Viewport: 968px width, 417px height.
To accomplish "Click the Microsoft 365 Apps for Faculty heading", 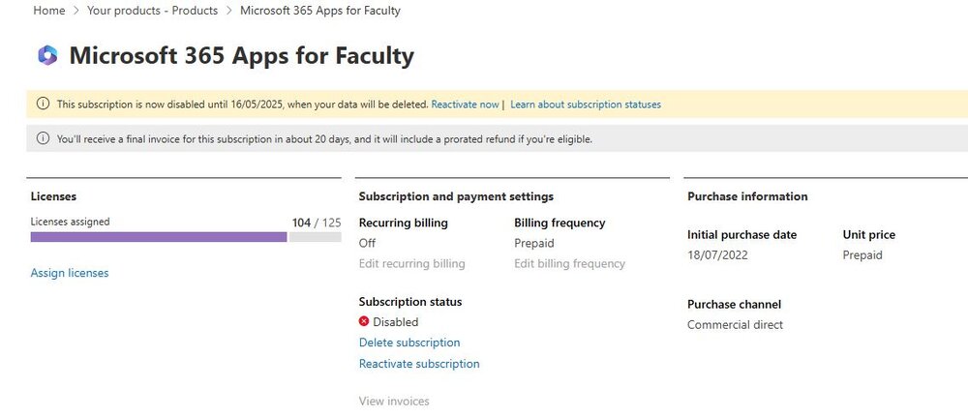I will [241, 55].
